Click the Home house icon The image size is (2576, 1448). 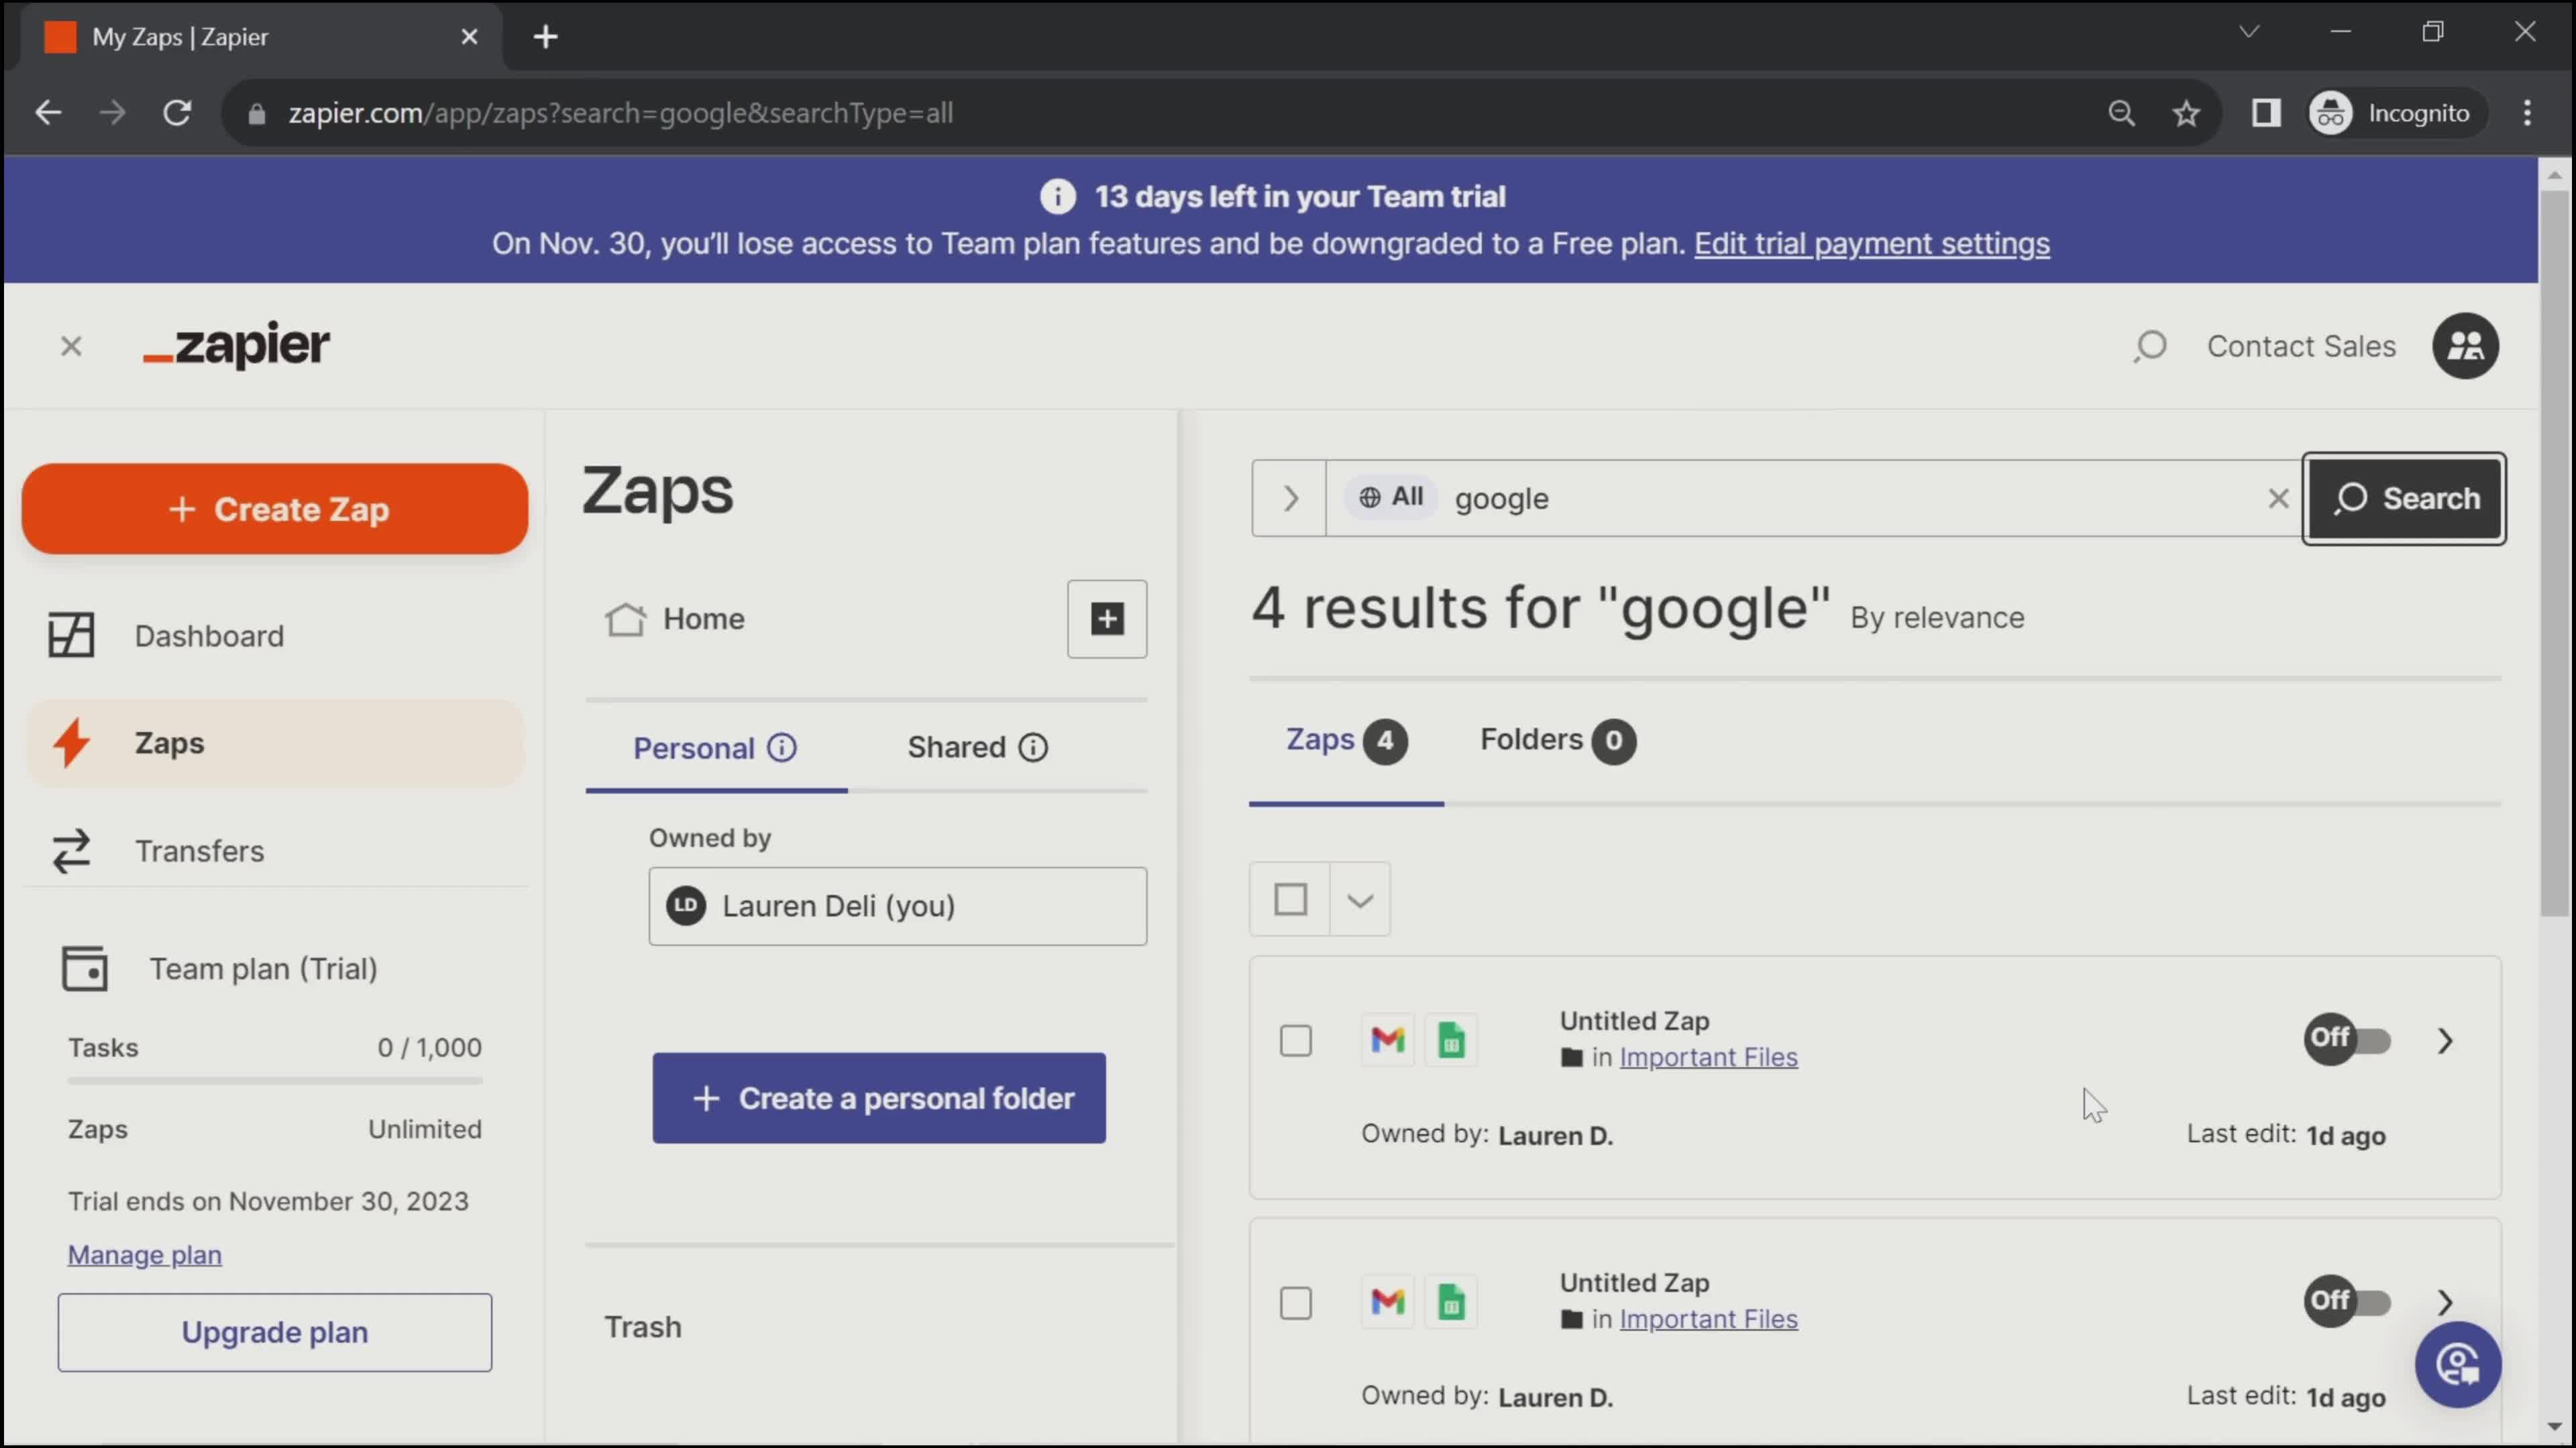click(x=625, y=619)
